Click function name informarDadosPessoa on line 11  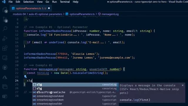[55, 31]
